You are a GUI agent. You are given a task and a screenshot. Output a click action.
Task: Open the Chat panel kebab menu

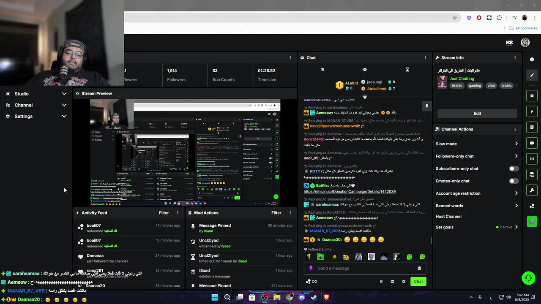click(x=425, y=58)
